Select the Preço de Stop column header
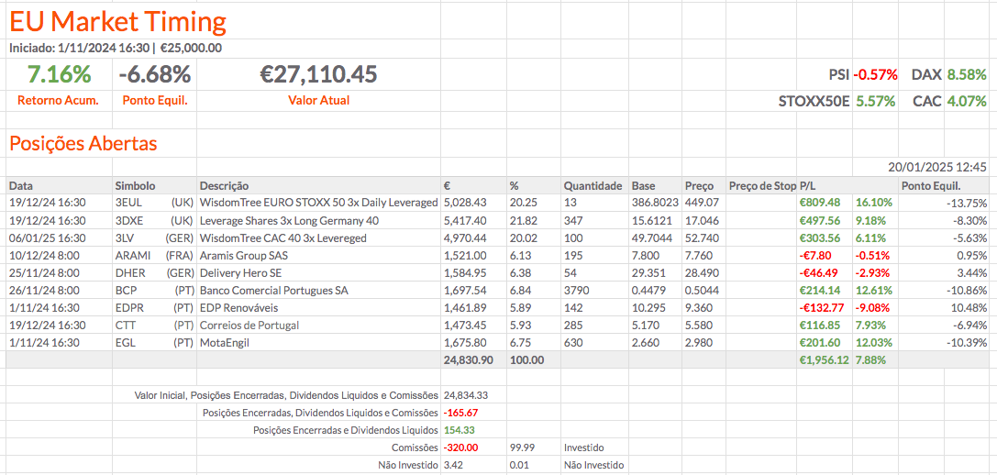Viewport: 997px width, 475px height. [762, 185]
